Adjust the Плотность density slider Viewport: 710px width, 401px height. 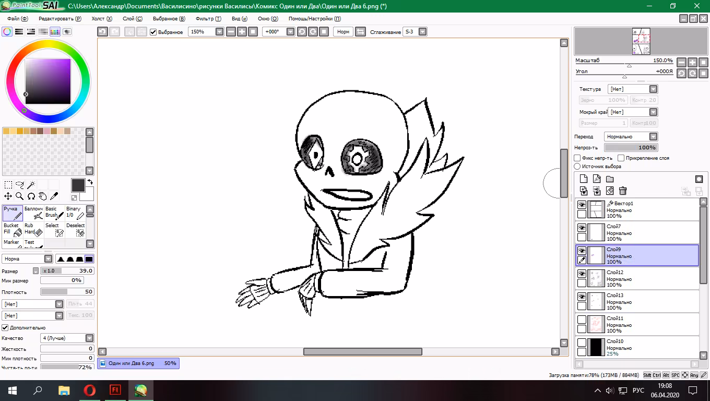[x=67, y=292]
